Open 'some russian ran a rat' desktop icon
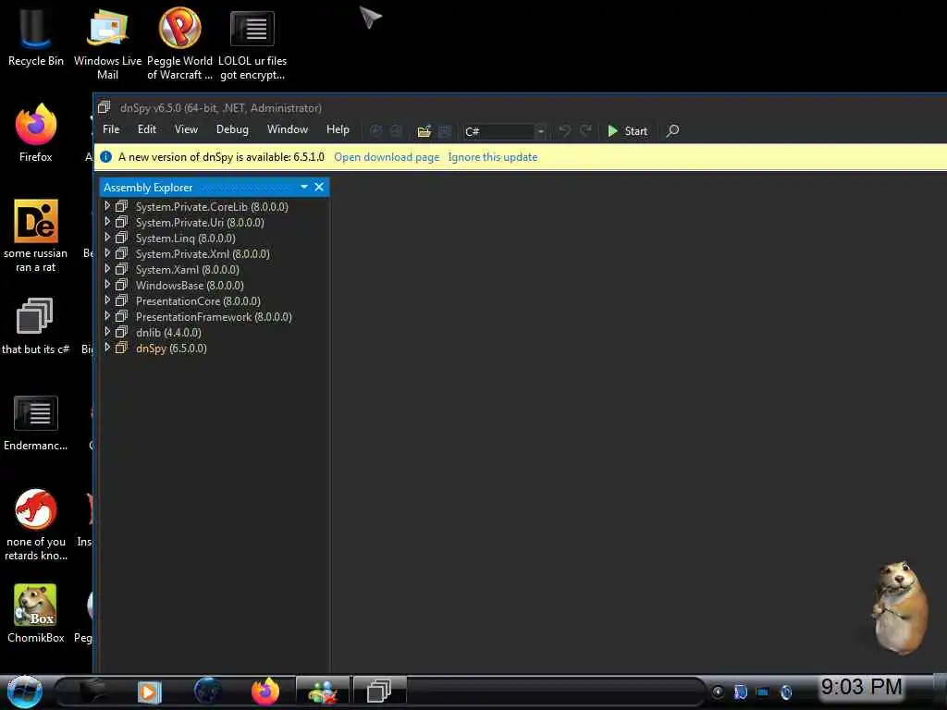947x710 pixels. tap(36, 236)
